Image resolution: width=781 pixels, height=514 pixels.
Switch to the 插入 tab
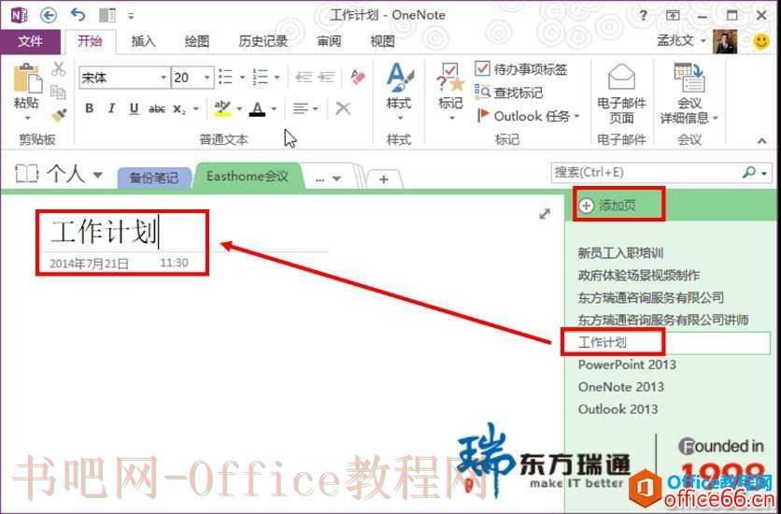[x=144, y=41]
